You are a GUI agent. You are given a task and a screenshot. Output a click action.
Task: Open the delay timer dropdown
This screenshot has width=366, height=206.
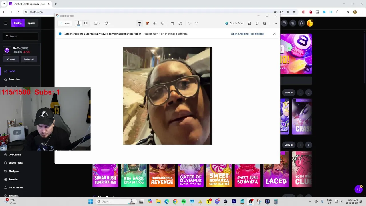click(x=108, y=23)
